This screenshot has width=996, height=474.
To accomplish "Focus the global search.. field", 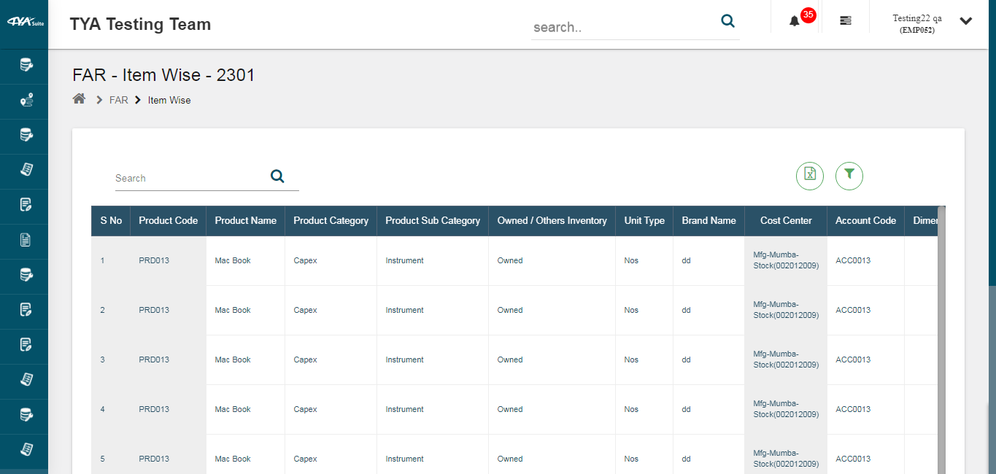I will pyautogui.click(x=620, y=28).
